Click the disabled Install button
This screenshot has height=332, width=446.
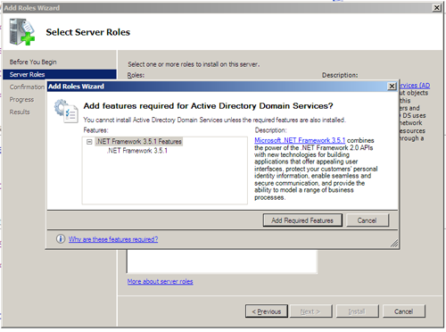click(x=357, y=311)
